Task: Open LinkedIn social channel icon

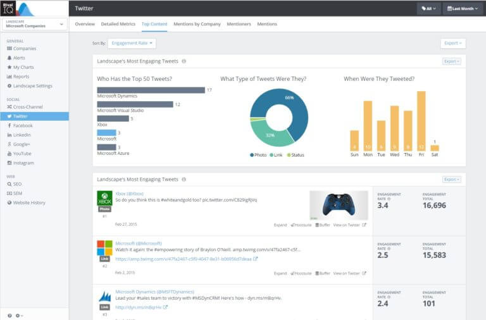Action: [9, 135]
